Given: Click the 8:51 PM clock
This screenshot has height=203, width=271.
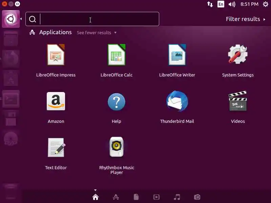Looking at the screenshot, I should [x=249, y=4].
